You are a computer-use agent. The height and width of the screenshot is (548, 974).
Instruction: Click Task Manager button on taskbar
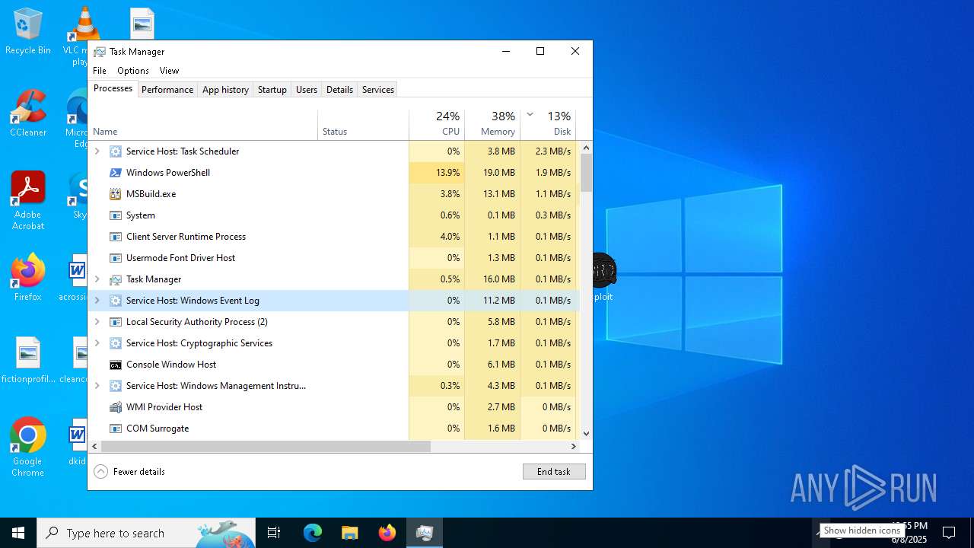[425, 533]
